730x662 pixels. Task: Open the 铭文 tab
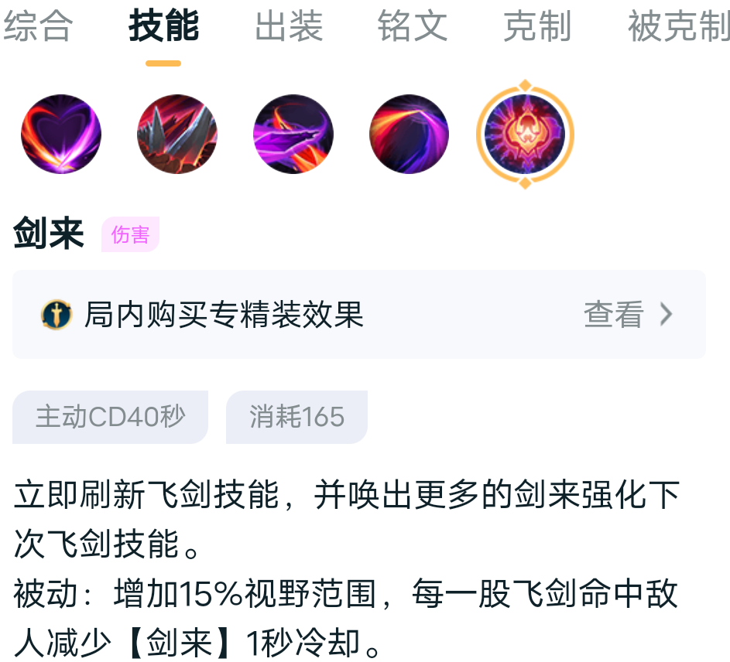pos(413,26)
